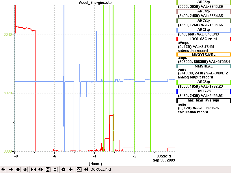Click the 03:26:19 timestamp label
The image size is (231, 173).
pos(164,156)
